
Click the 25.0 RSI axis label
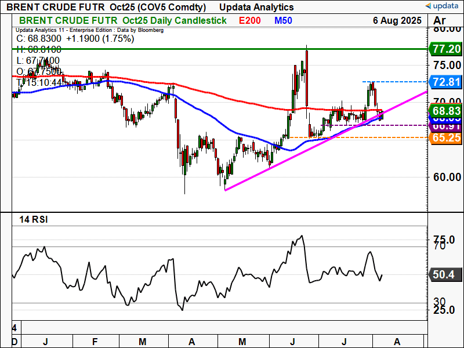tap(444, 310)
